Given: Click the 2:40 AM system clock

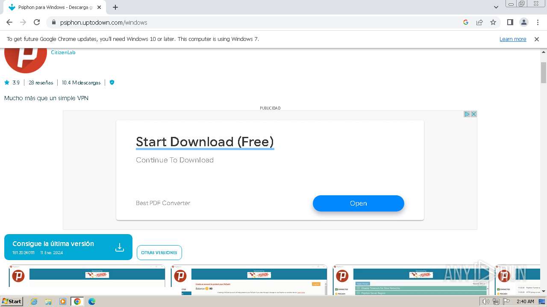Looking at the screenshot, I should (525, 301).
